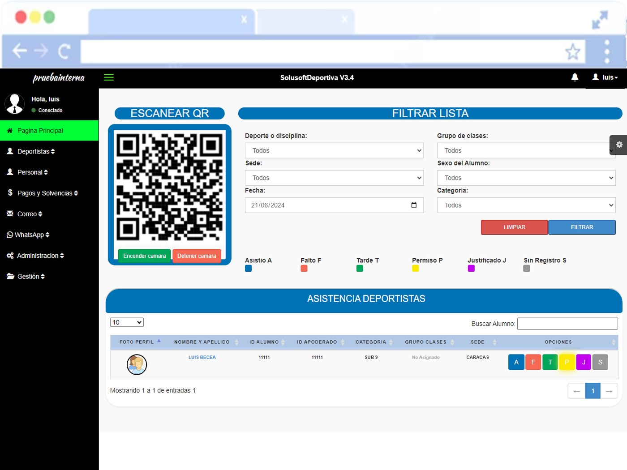This screenshot has height=470, width=627.
Task: Mark Luis Becea as Tarde (T)
Action: click(x=550, y=362)
